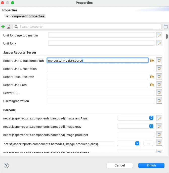Open expression editor for barcode4j.image.antiAlias
Image resolution: width=169 pixels, height=173 pixels.
(x=159, y=118)
